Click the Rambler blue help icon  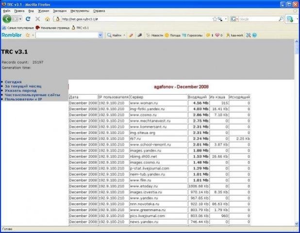point(254,36)
